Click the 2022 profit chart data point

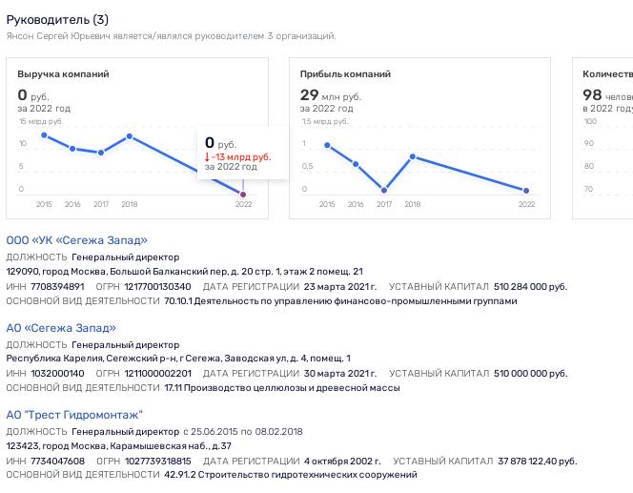click(526, 191)
